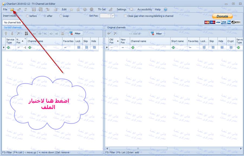Enable Close gap when moving/deleting a channel
The image size is (244, 156).
[125, 16]
